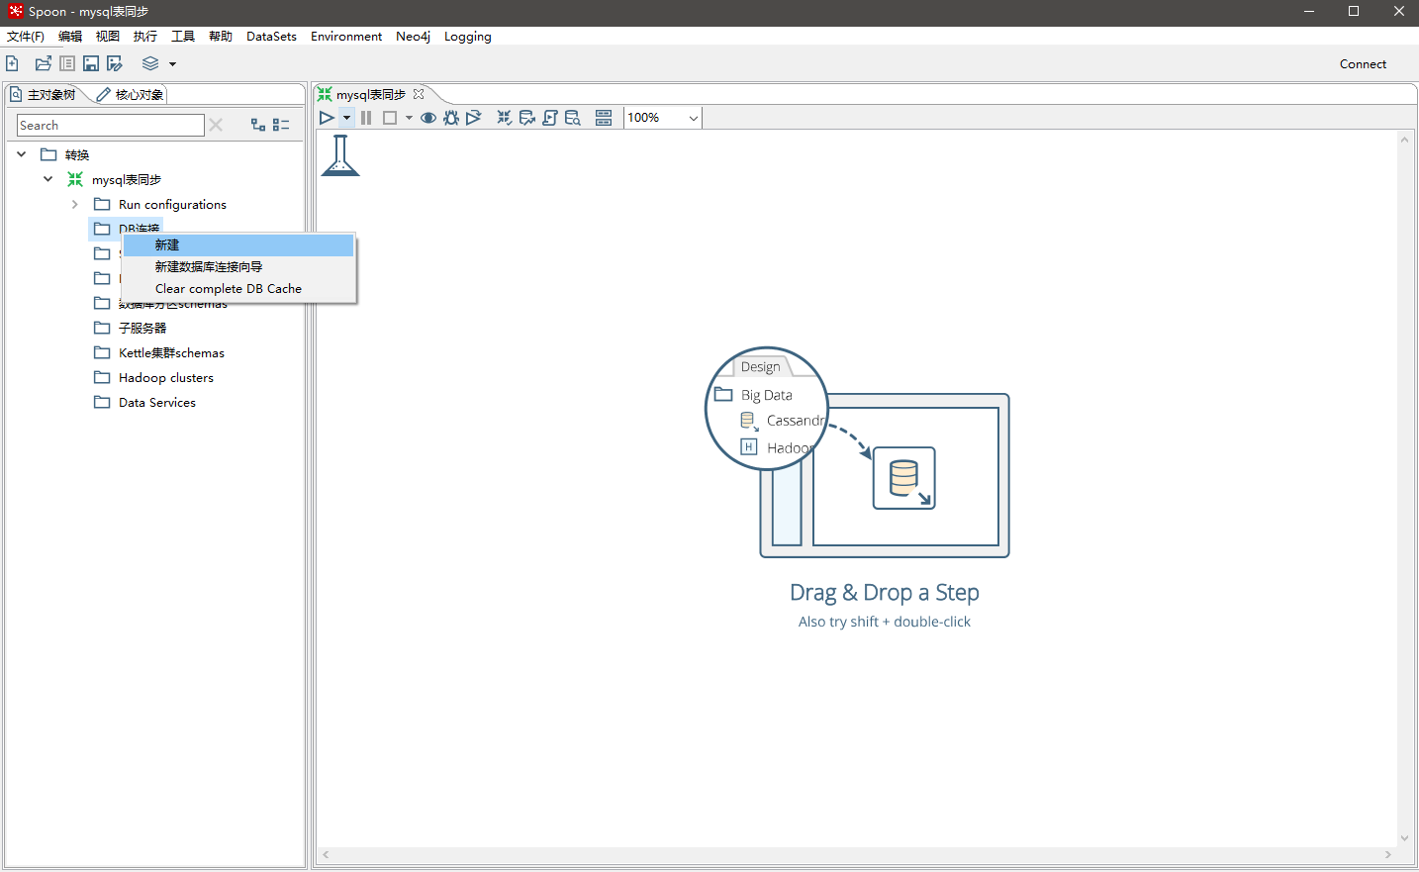Click the Kettle集群schemas folder icon
Image resolution: width=1419 pixels, height=872 pixels.
102,352
